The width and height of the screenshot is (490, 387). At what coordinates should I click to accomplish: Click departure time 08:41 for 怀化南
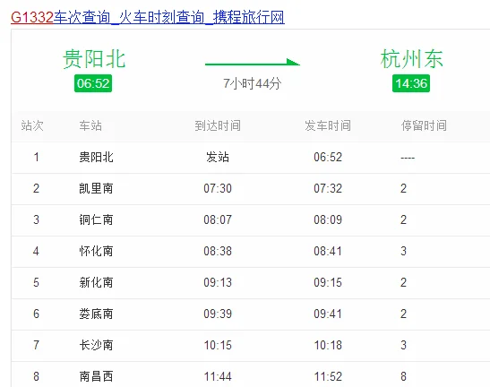[x=328, y=251]
